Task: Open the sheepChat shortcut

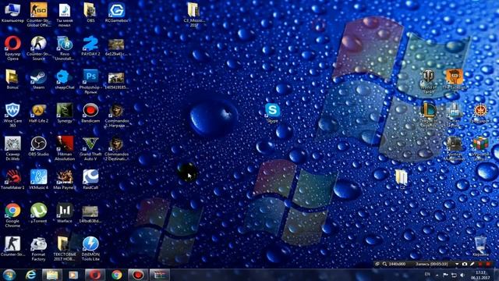Action: tap(65, 79)
